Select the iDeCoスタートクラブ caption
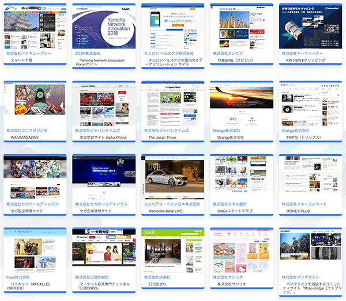Viewport: 346px width, 301px height. [235, 211]
